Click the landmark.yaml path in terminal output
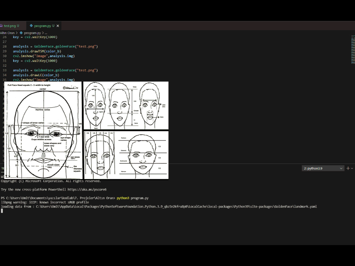This screenshot has width=355, height=266. [x=176, y=206]
